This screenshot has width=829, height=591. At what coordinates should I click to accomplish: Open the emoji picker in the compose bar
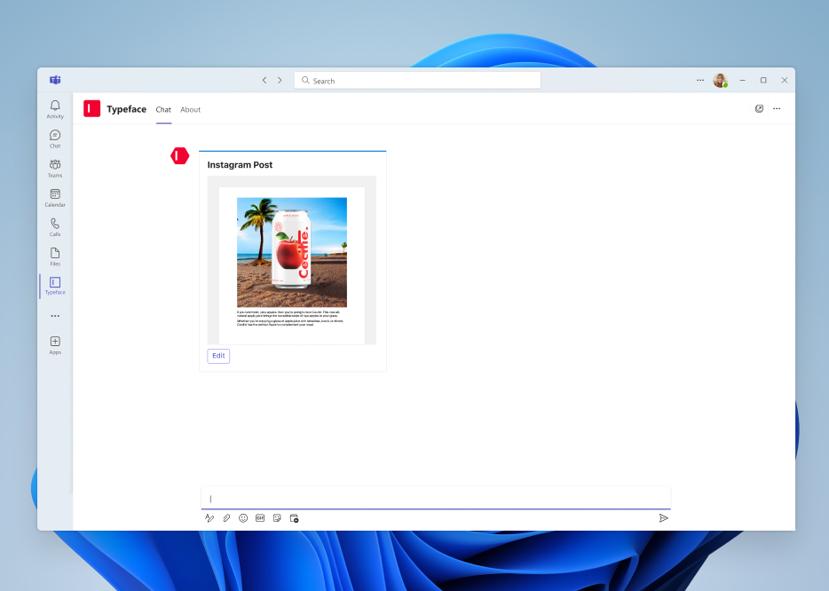[x=242, y=517]
